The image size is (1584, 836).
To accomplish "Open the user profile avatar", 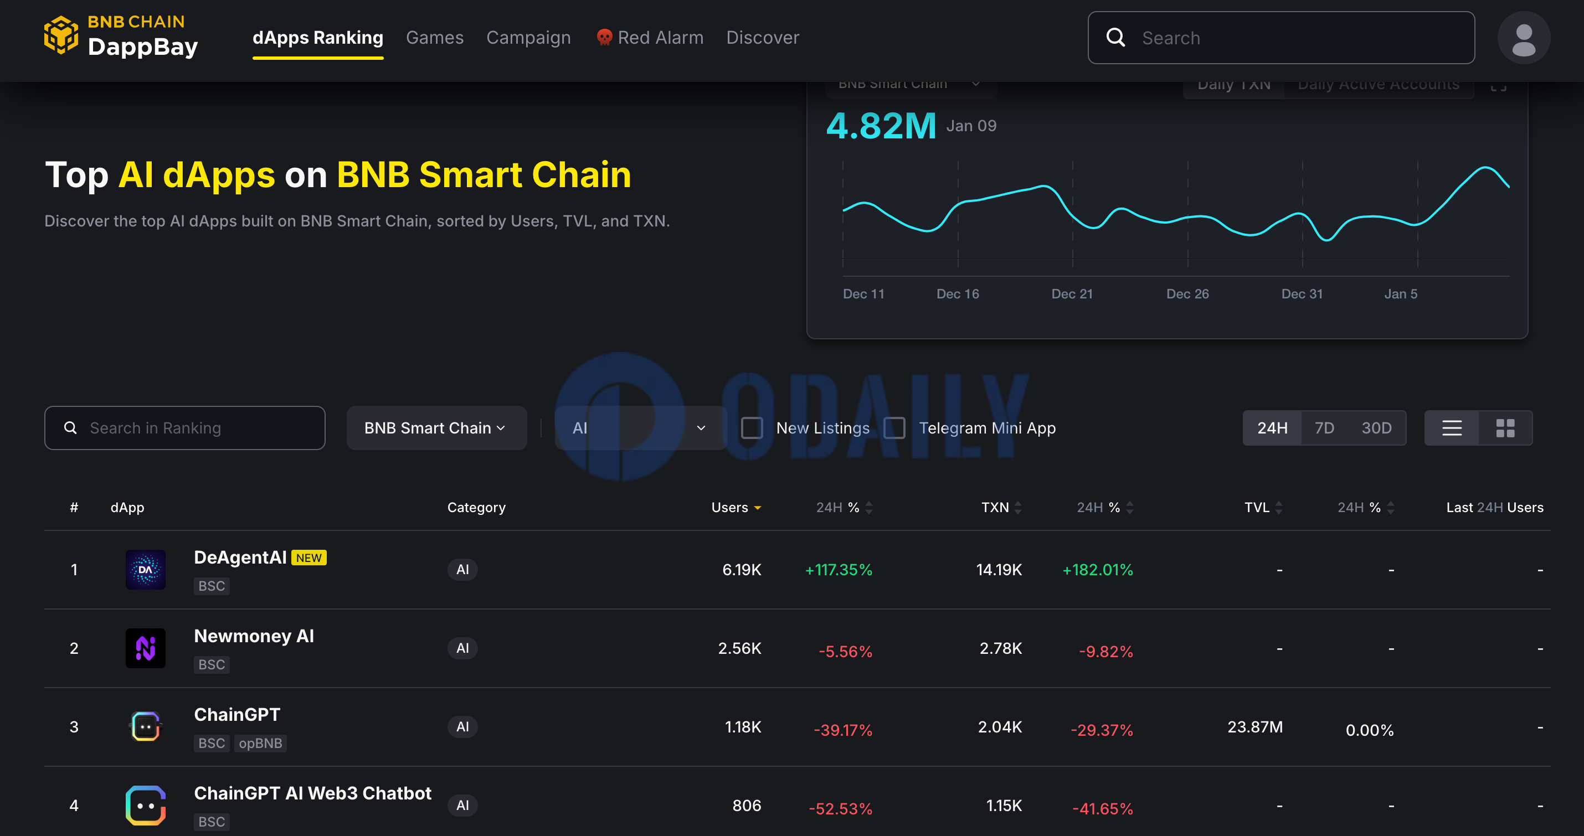I will pos(1523,38).
